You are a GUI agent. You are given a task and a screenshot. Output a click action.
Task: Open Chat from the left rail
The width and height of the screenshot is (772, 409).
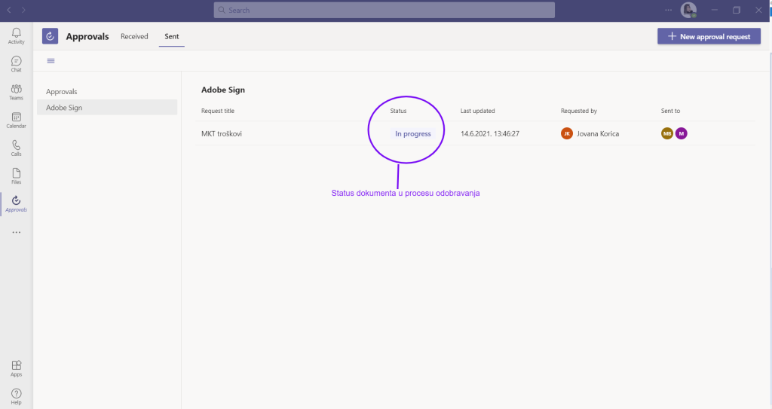16,63
